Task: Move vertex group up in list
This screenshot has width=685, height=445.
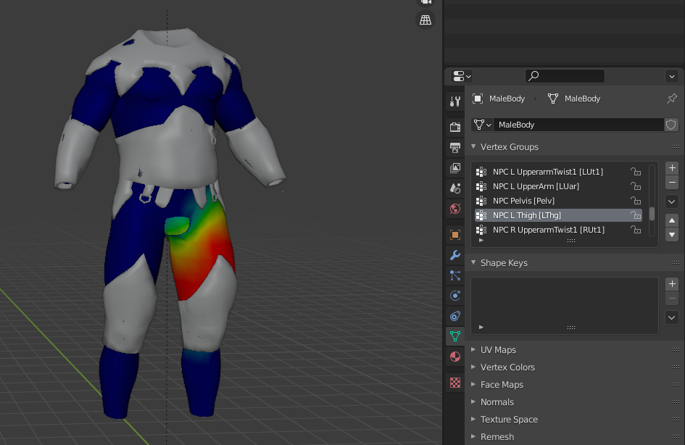Action: tap(672, 220)
